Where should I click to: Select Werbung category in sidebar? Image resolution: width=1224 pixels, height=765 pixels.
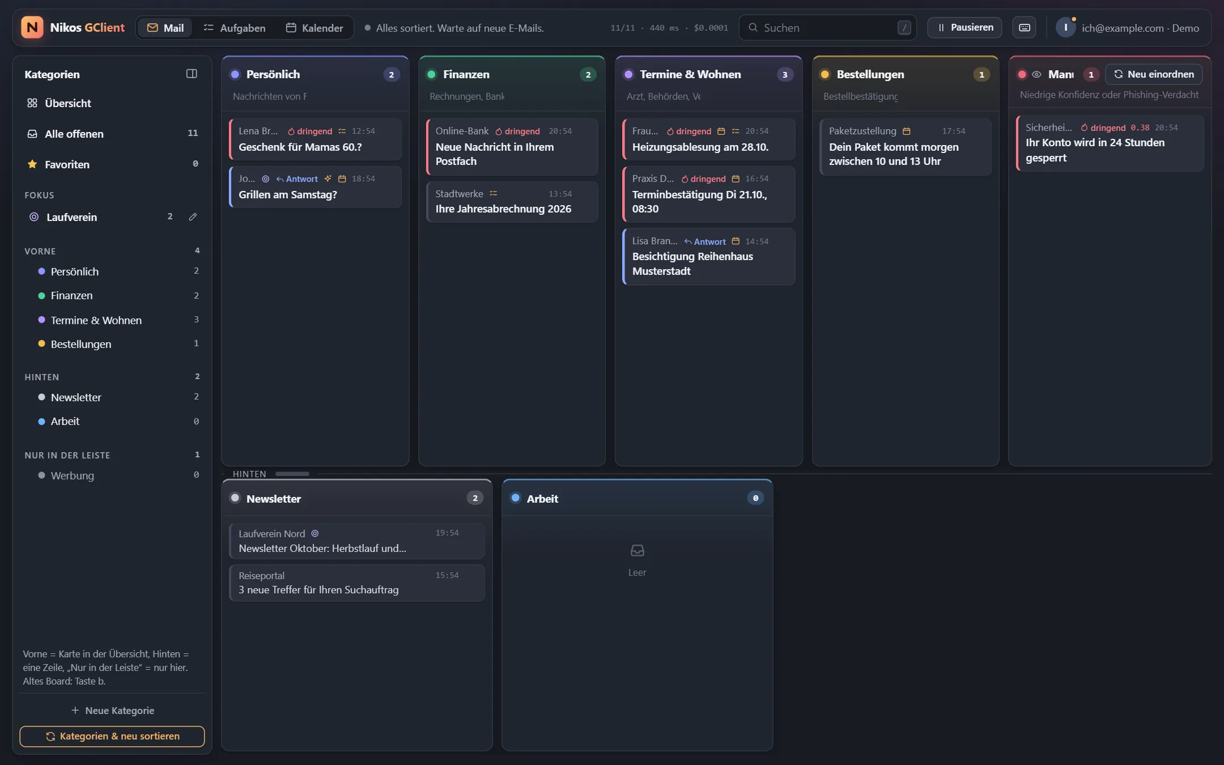tap(112, 475)
